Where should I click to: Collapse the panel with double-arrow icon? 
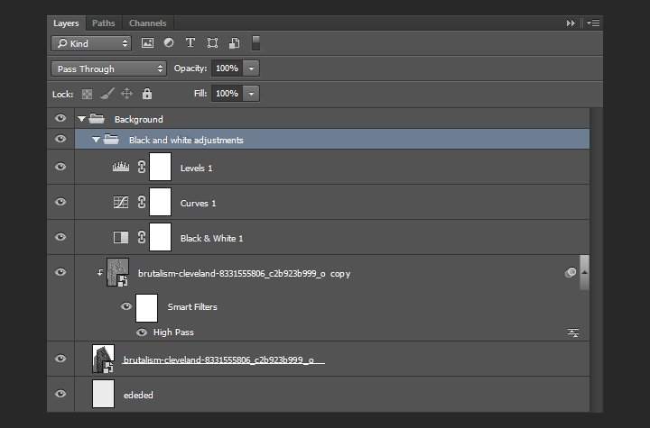571,23
